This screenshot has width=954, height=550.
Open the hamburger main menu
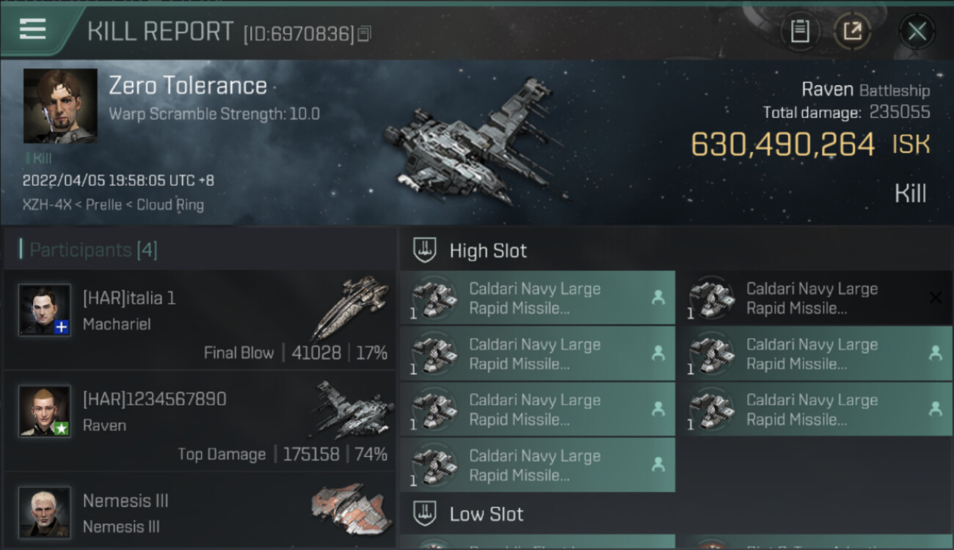33,29
